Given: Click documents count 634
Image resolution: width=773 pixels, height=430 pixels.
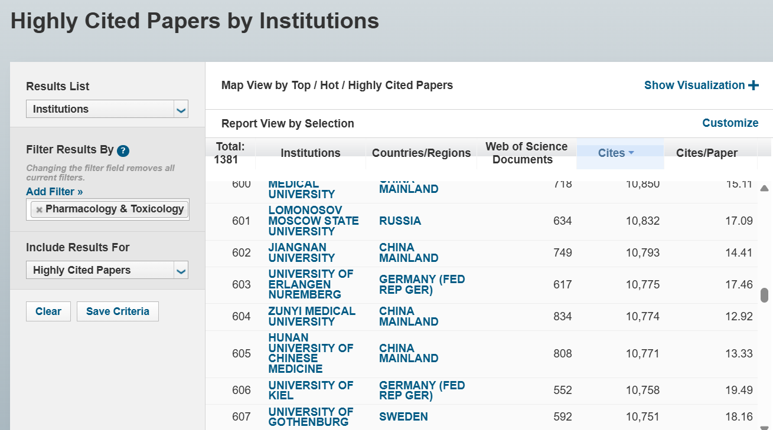Looking at the screenshot, I should click(563, 221).
